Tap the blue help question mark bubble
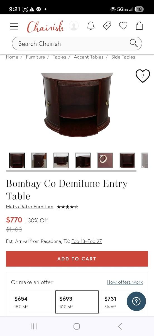The height and width of the screenshot is (336, 154). pyautogui.click(x=136, y=301)
